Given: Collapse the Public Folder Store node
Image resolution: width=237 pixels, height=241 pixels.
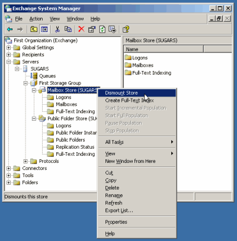Looking at the screenshot, I should pyautogui.click(x=34, y=118).
